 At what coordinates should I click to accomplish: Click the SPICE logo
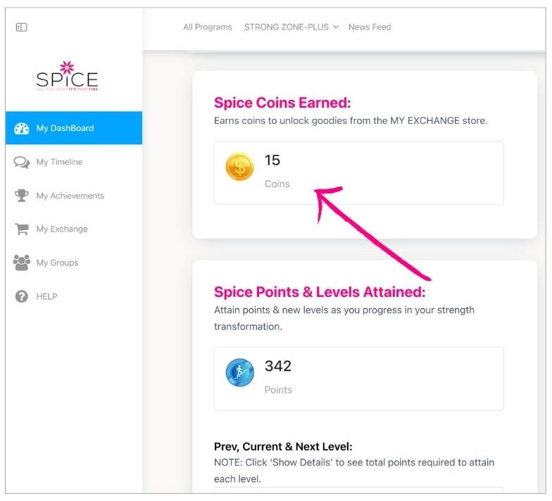(67, 76)
